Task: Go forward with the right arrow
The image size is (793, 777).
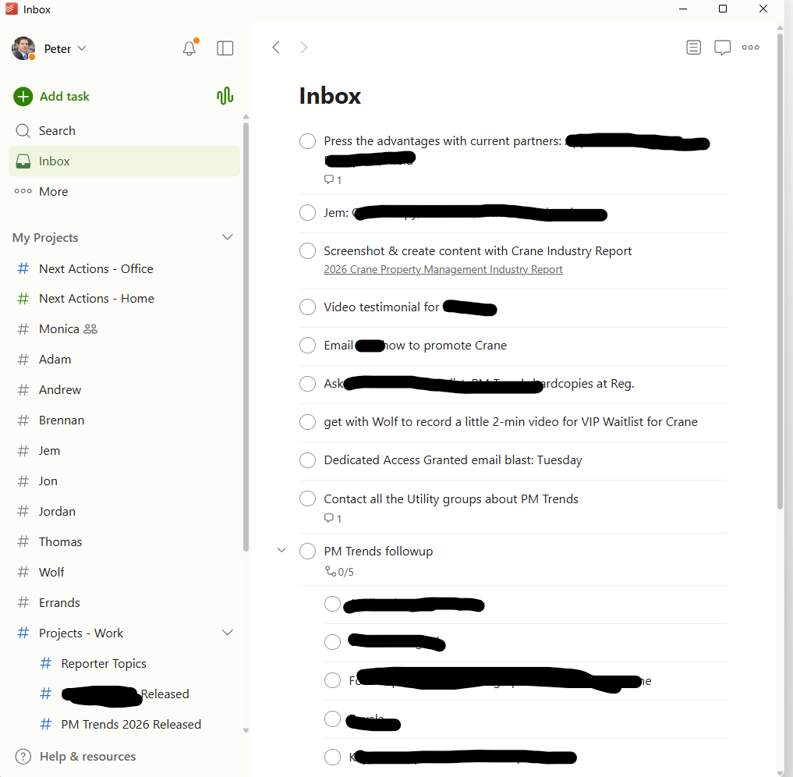Action: (303, 48)
